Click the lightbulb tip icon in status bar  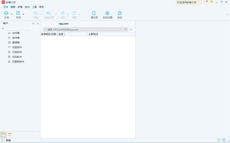click(2, 140)
